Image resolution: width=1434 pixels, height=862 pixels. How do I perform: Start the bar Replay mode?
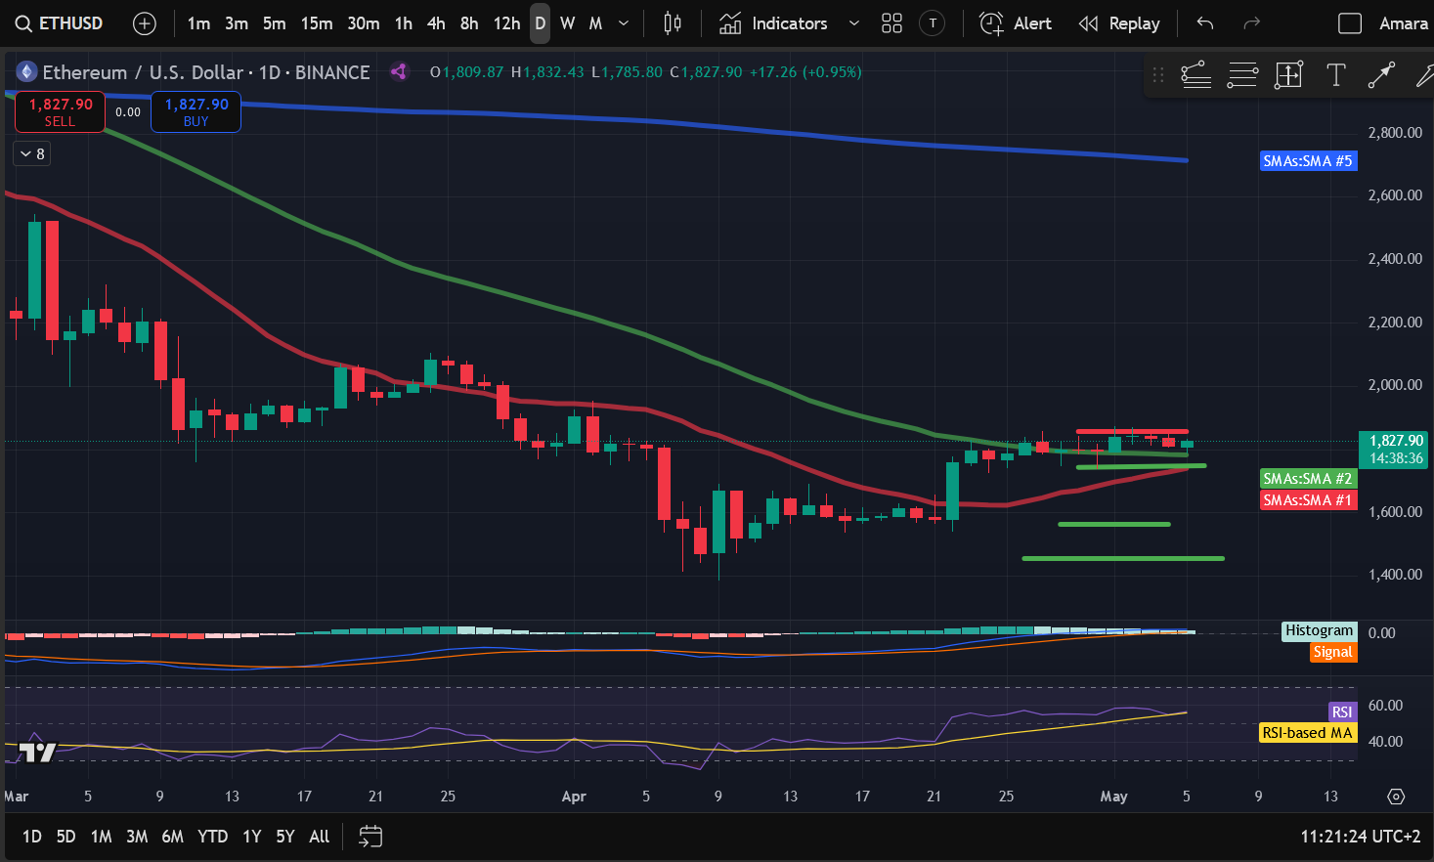point(1119,23)
